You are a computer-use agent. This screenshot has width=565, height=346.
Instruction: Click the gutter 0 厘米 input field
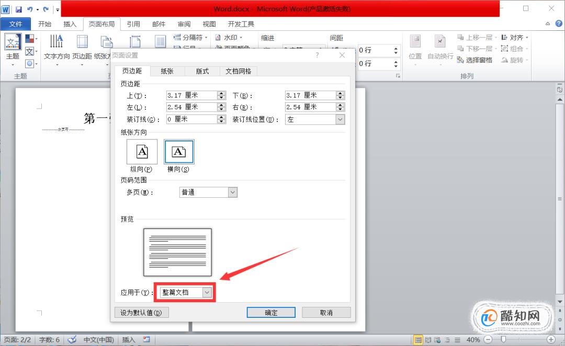(191, 120)
